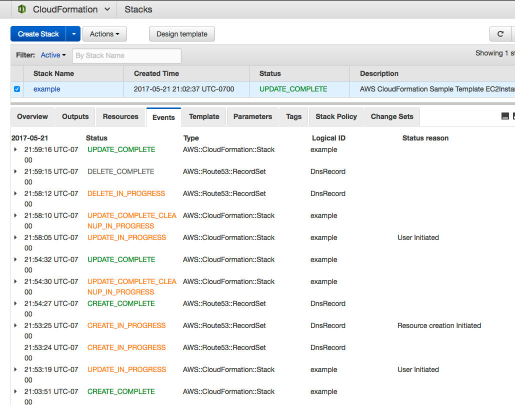This screenshot has width=515, height=405.
Task: Click User Initiated reason for 21:58:05 event
Action: [x=418, y=237]
